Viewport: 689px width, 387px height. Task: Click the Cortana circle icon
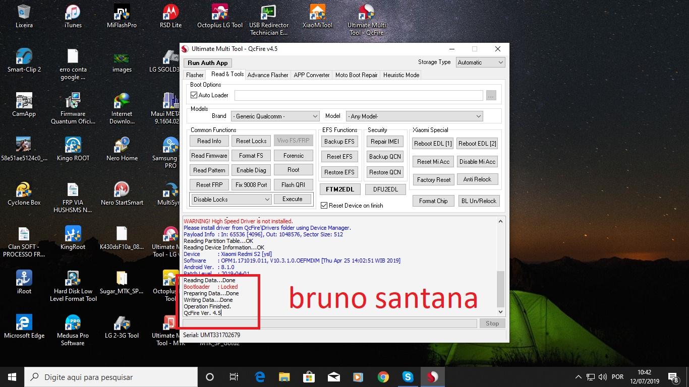tap(210, 377)
